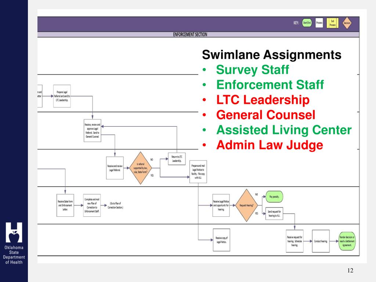Viewport: 376px width, 282px height.
Task: Click the 'Request Hearing?' decision diamond
Action: coord(246,205)
